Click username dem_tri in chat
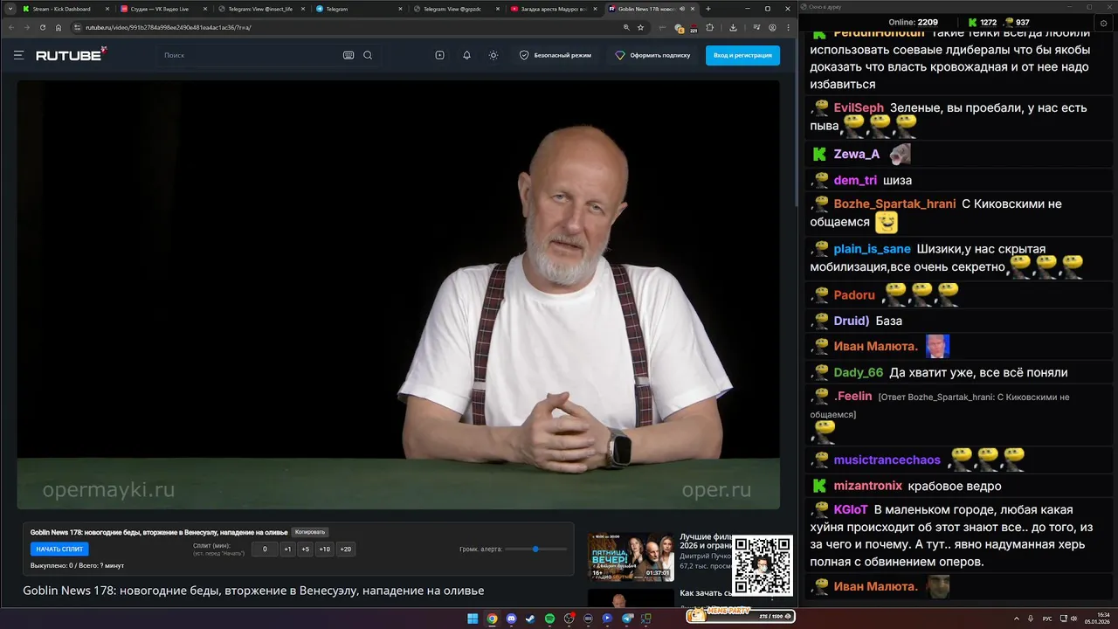The width and height of the screenshot is (1118, 629). pos(855,180)
